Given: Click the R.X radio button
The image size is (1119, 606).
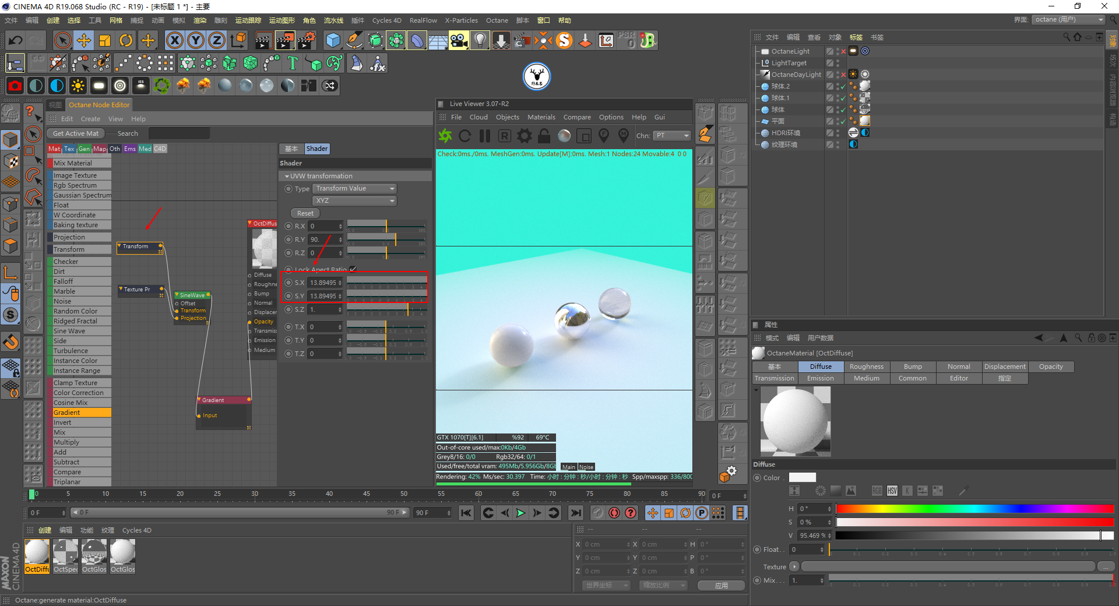Looking at the screenshot, I should coord(288,226).
